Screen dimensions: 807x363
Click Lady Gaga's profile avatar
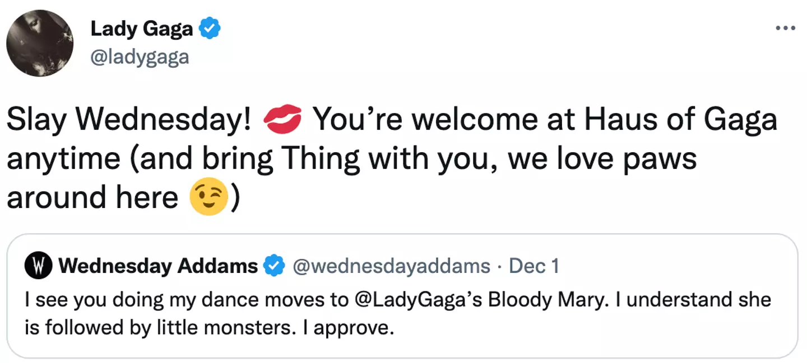tap(40, 43)
